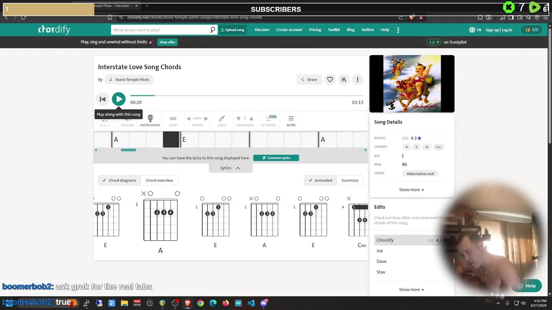Expand Edits list with Show more
552x310 pixels.
pyautogui.click(x=411, y=289)
